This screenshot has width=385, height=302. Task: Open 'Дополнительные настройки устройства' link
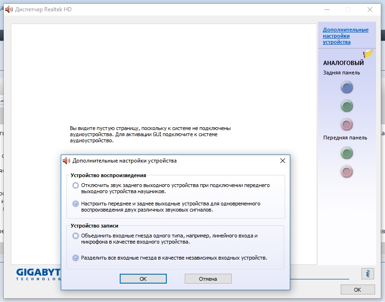click(x=345, y=36)
